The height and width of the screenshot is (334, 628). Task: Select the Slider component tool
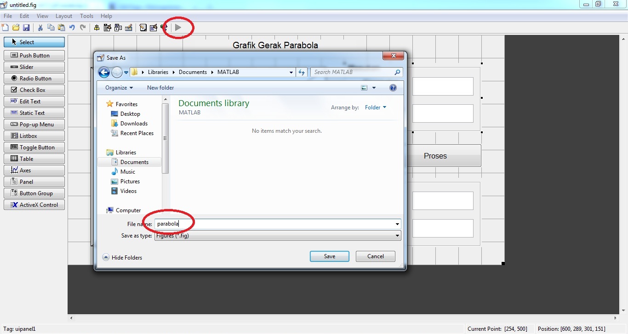[x=34, y=67]
